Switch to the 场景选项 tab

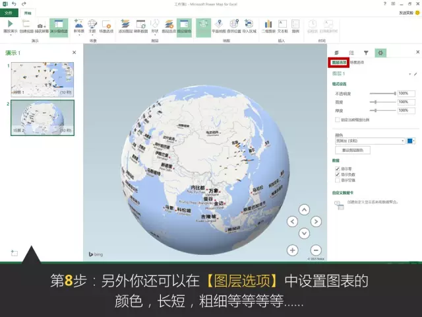(356, 62)
